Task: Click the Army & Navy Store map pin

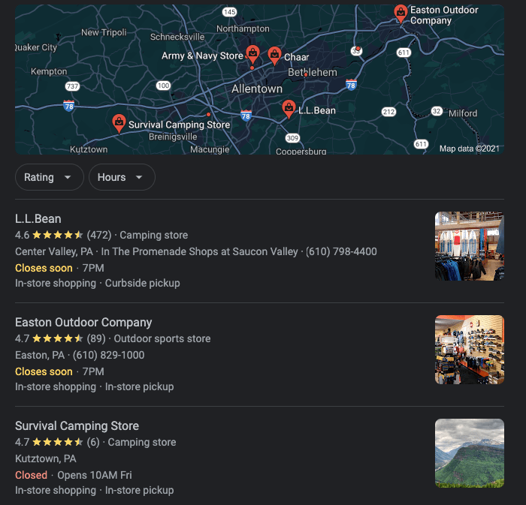Action: coord(252,54)
